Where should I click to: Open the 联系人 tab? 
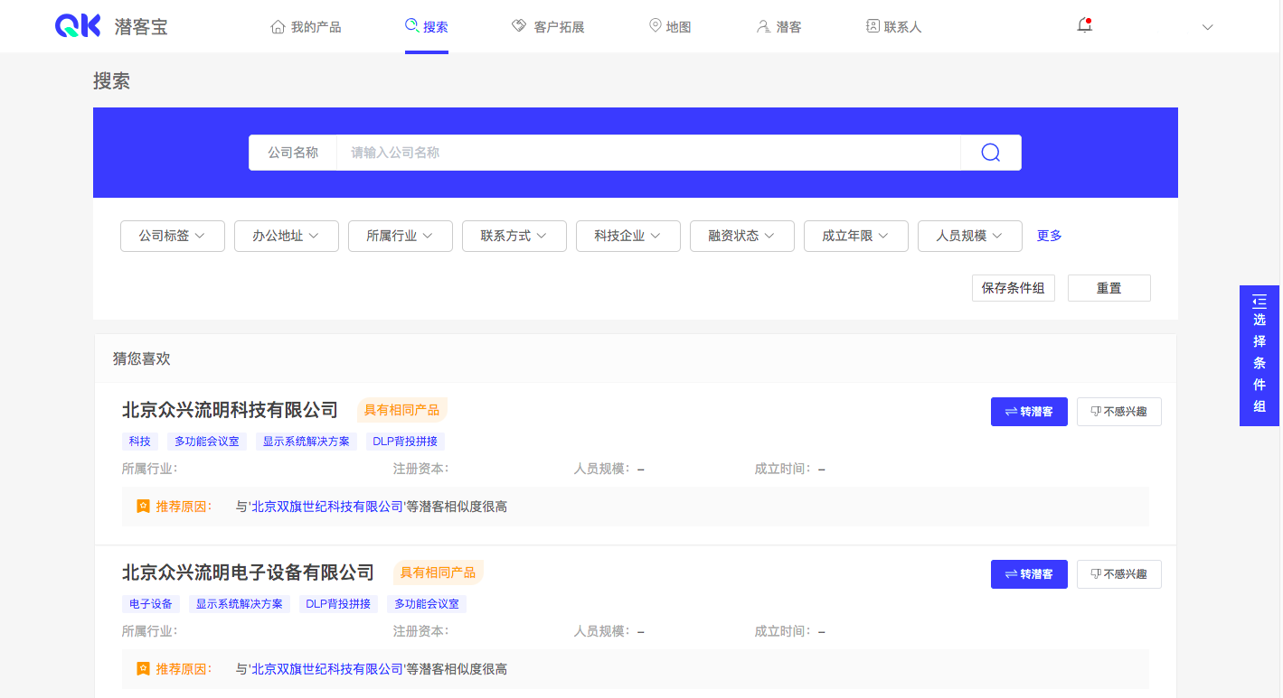[x=893, y=27]
